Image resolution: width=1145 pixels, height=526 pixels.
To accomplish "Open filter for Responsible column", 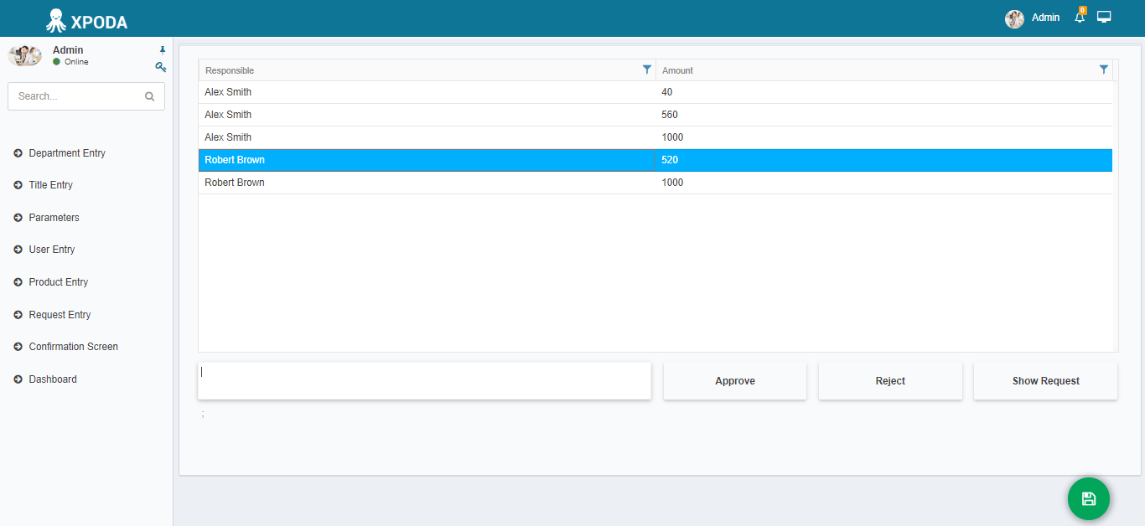I will [646, 70].
